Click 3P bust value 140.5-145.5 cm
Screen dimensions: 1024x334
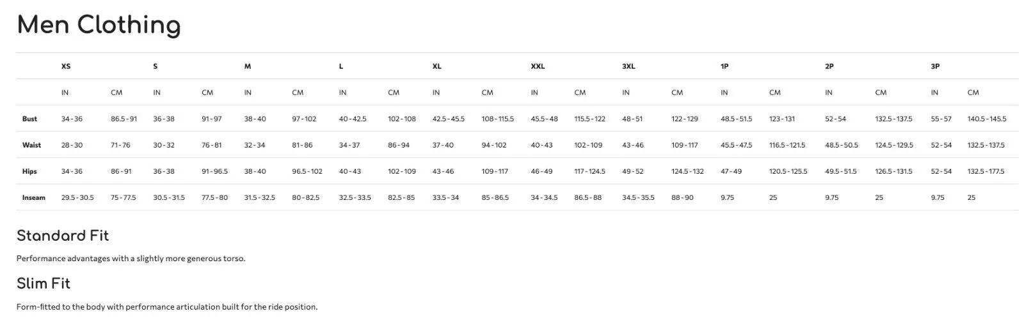(987, 119)
